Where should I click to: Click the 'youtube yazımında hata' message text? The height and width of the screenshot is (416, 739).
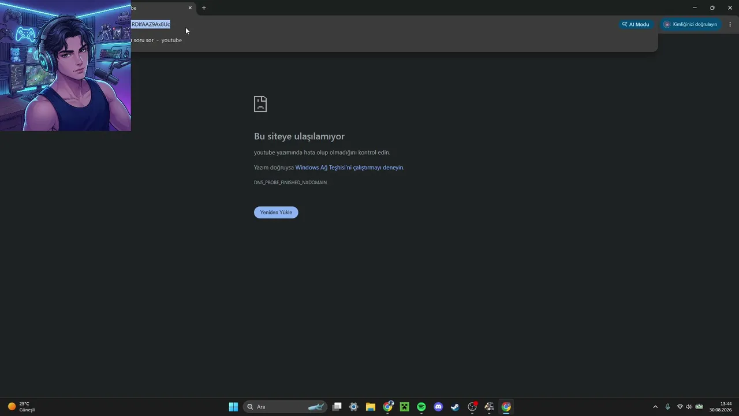[322, 153]
